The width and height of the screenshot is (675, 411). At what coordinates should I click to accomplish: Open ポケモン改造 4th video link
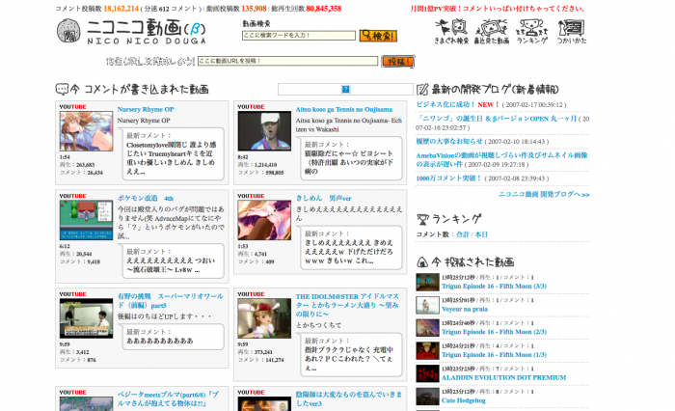point(146,198)
